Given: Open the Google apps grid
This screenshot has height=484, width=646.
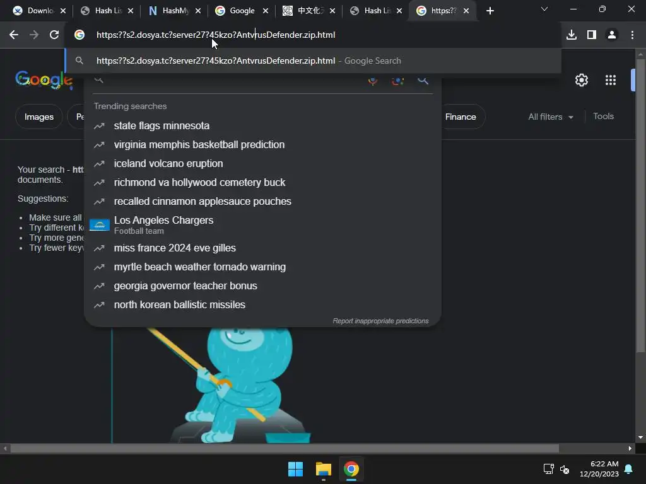Looking at the screenshot, I should pyautogui.click(x=611, y=80).
